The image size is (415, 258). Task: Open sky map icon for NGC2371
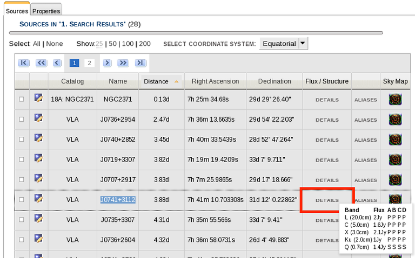click(395, 99)
